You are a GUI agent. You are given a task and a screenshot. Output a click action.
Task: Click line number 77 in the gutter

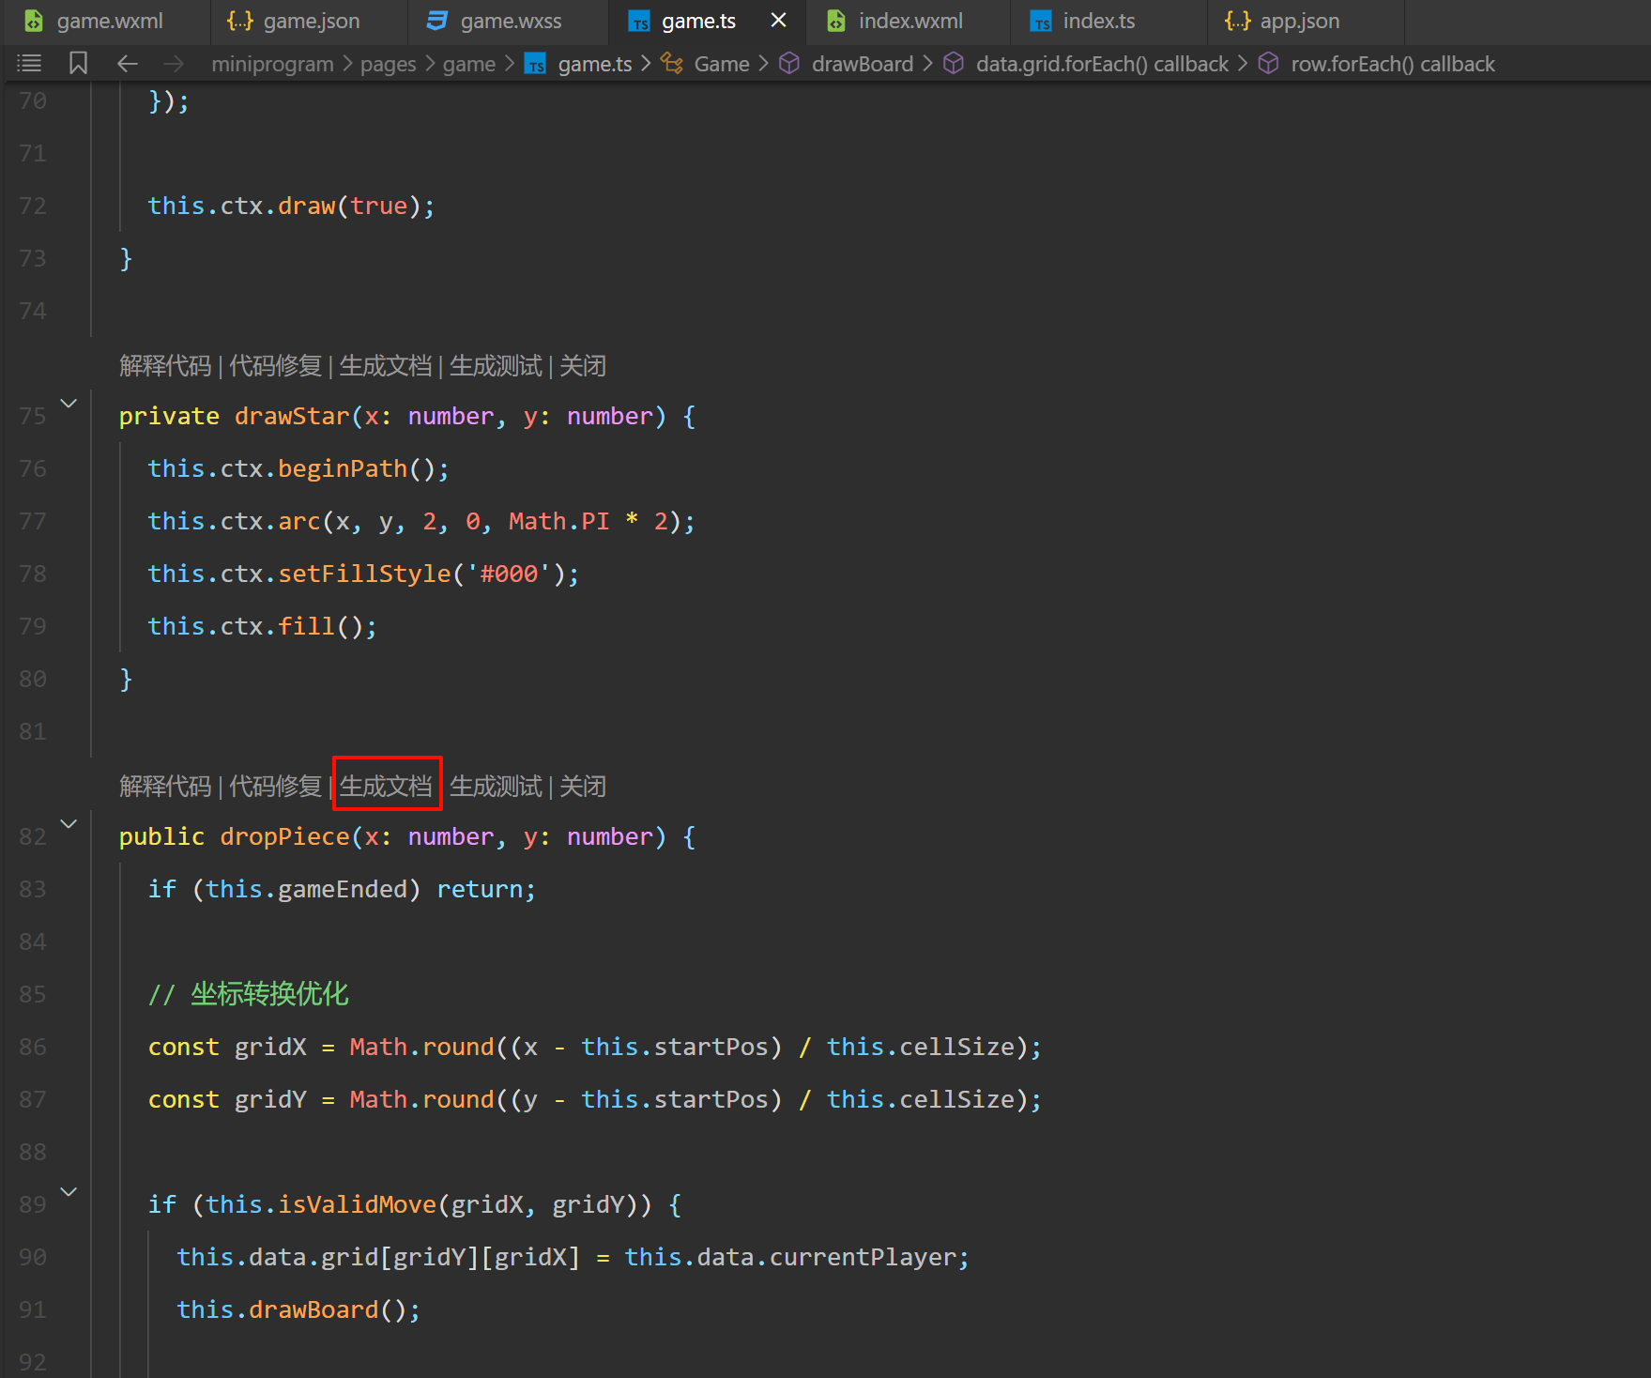coord(33,521)
